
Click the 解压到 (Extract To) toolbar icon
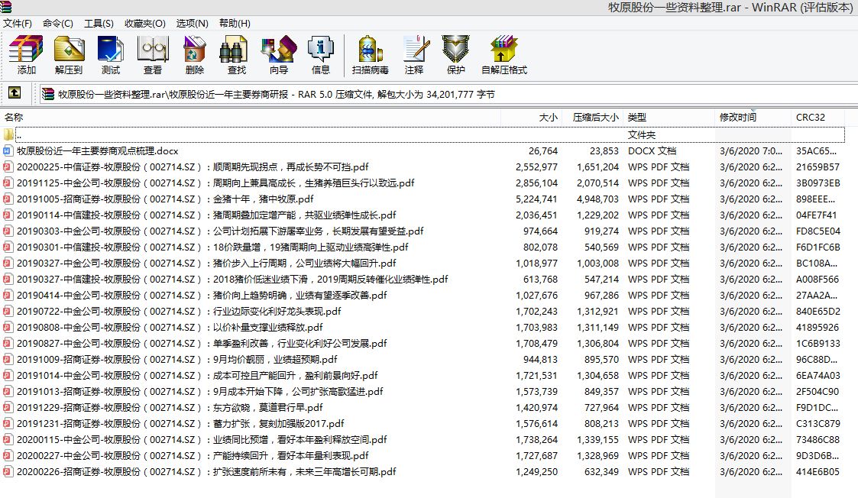click(x=69, y=49)
